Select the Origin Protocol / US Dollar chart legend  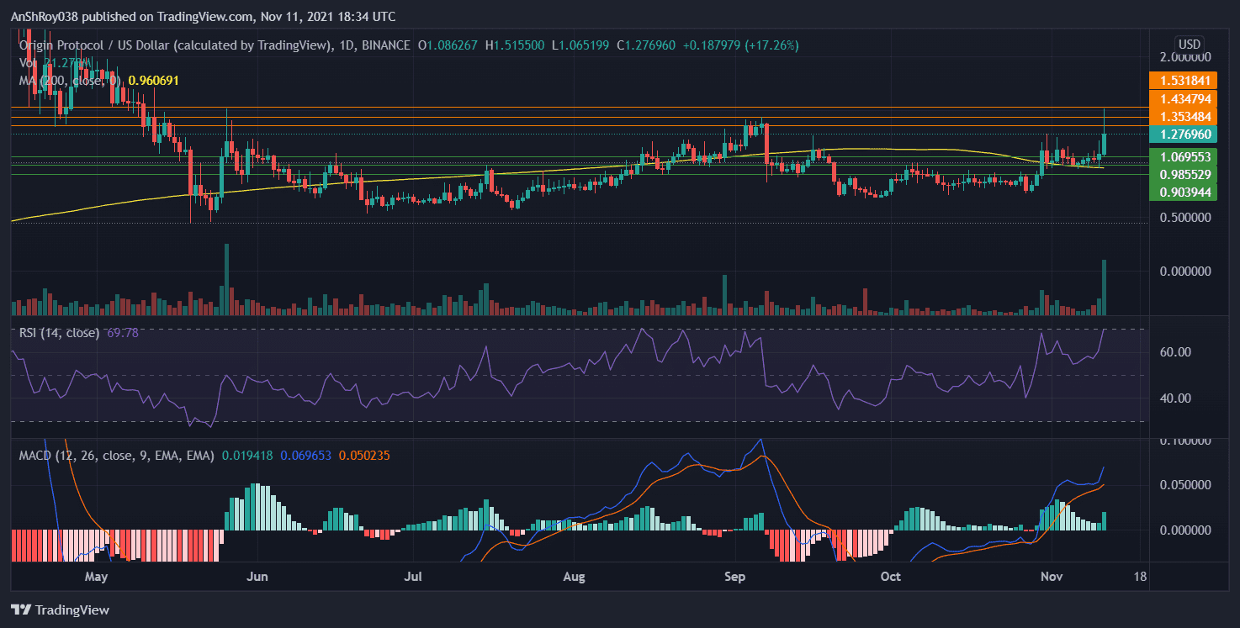click(x=168, y=45)
